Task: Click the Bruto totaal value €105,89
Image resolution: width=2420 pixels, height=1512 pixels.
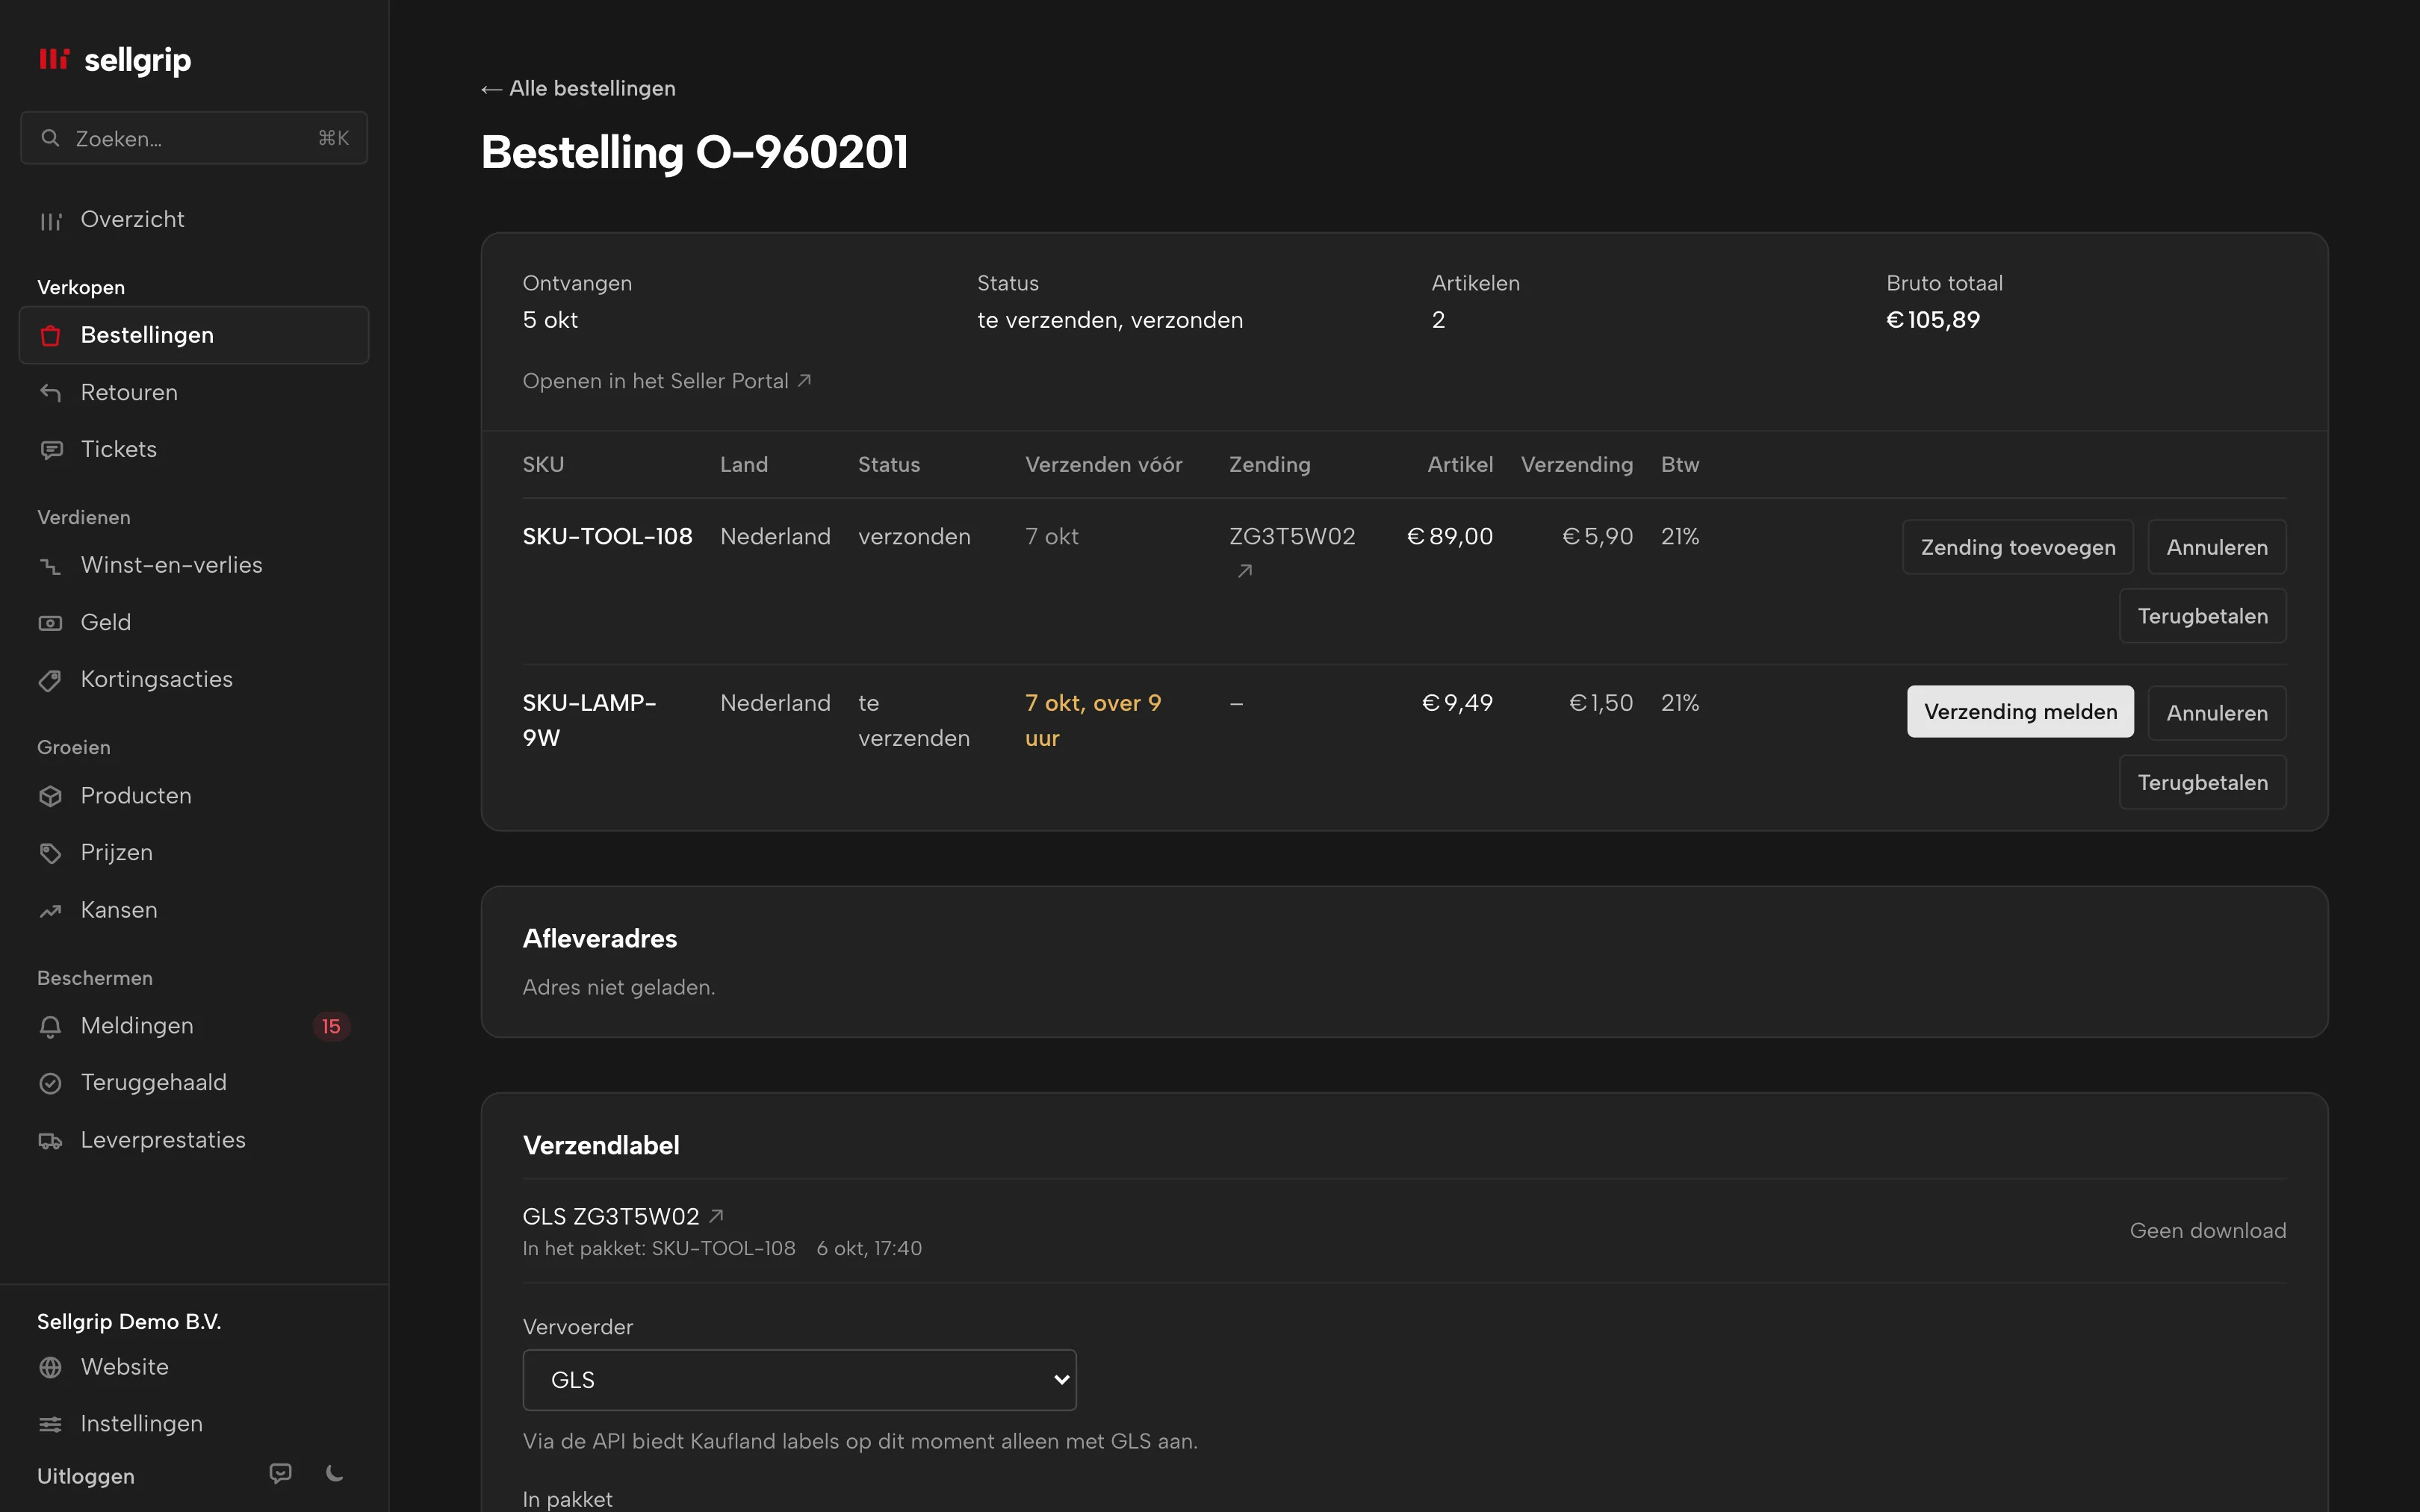Action: tap(1932, 320)
